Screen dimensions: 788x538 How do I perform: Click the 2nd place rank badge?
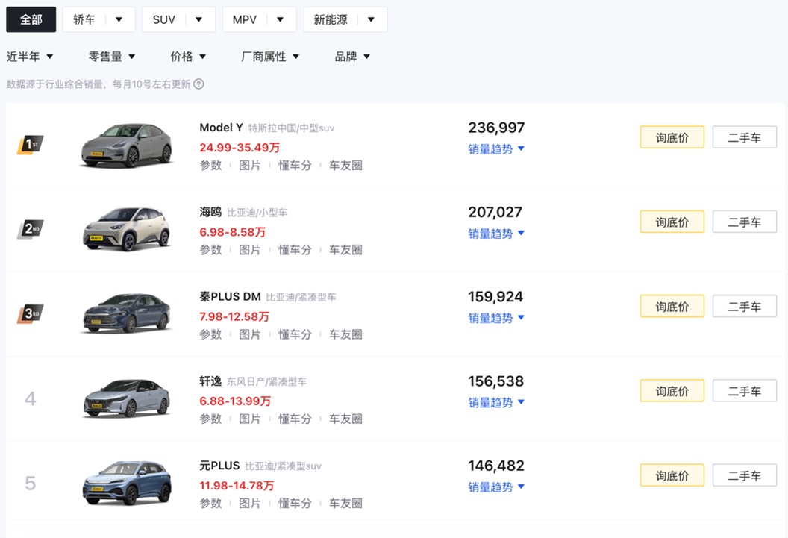point(31,229)
